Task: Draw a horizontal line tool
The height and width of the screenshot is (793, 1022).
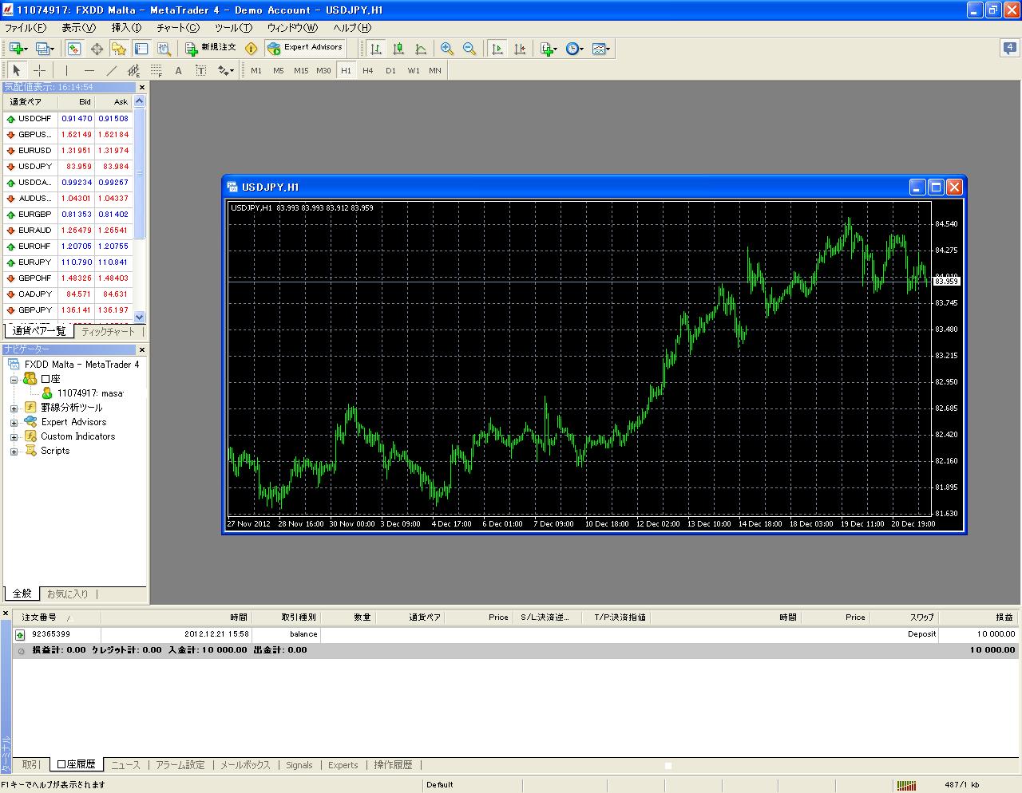Action: 89,71
